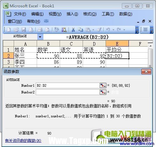Close the 函数参数 dialog
Image resolution: width=156 pixels, height=147 pixels.
146,71
